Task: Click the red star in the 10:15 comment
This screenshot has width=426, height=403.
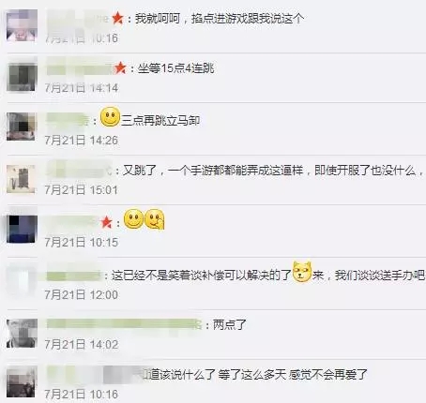Action: [x=106, y=222]
